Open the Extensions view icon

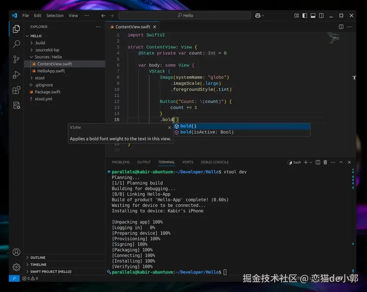point(17,90)
